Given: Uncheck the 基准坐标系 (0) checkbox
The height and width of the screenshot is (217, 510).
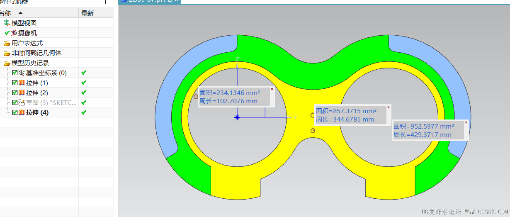Looking at the screenshot, I should click(x=15, y=73).
